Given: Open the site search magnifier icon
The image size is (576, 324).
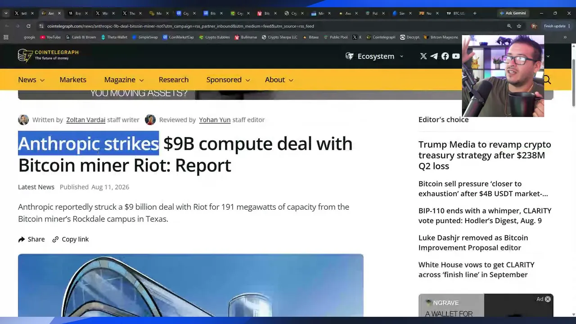Looking at the screenshot, I should tap(547, 80).
